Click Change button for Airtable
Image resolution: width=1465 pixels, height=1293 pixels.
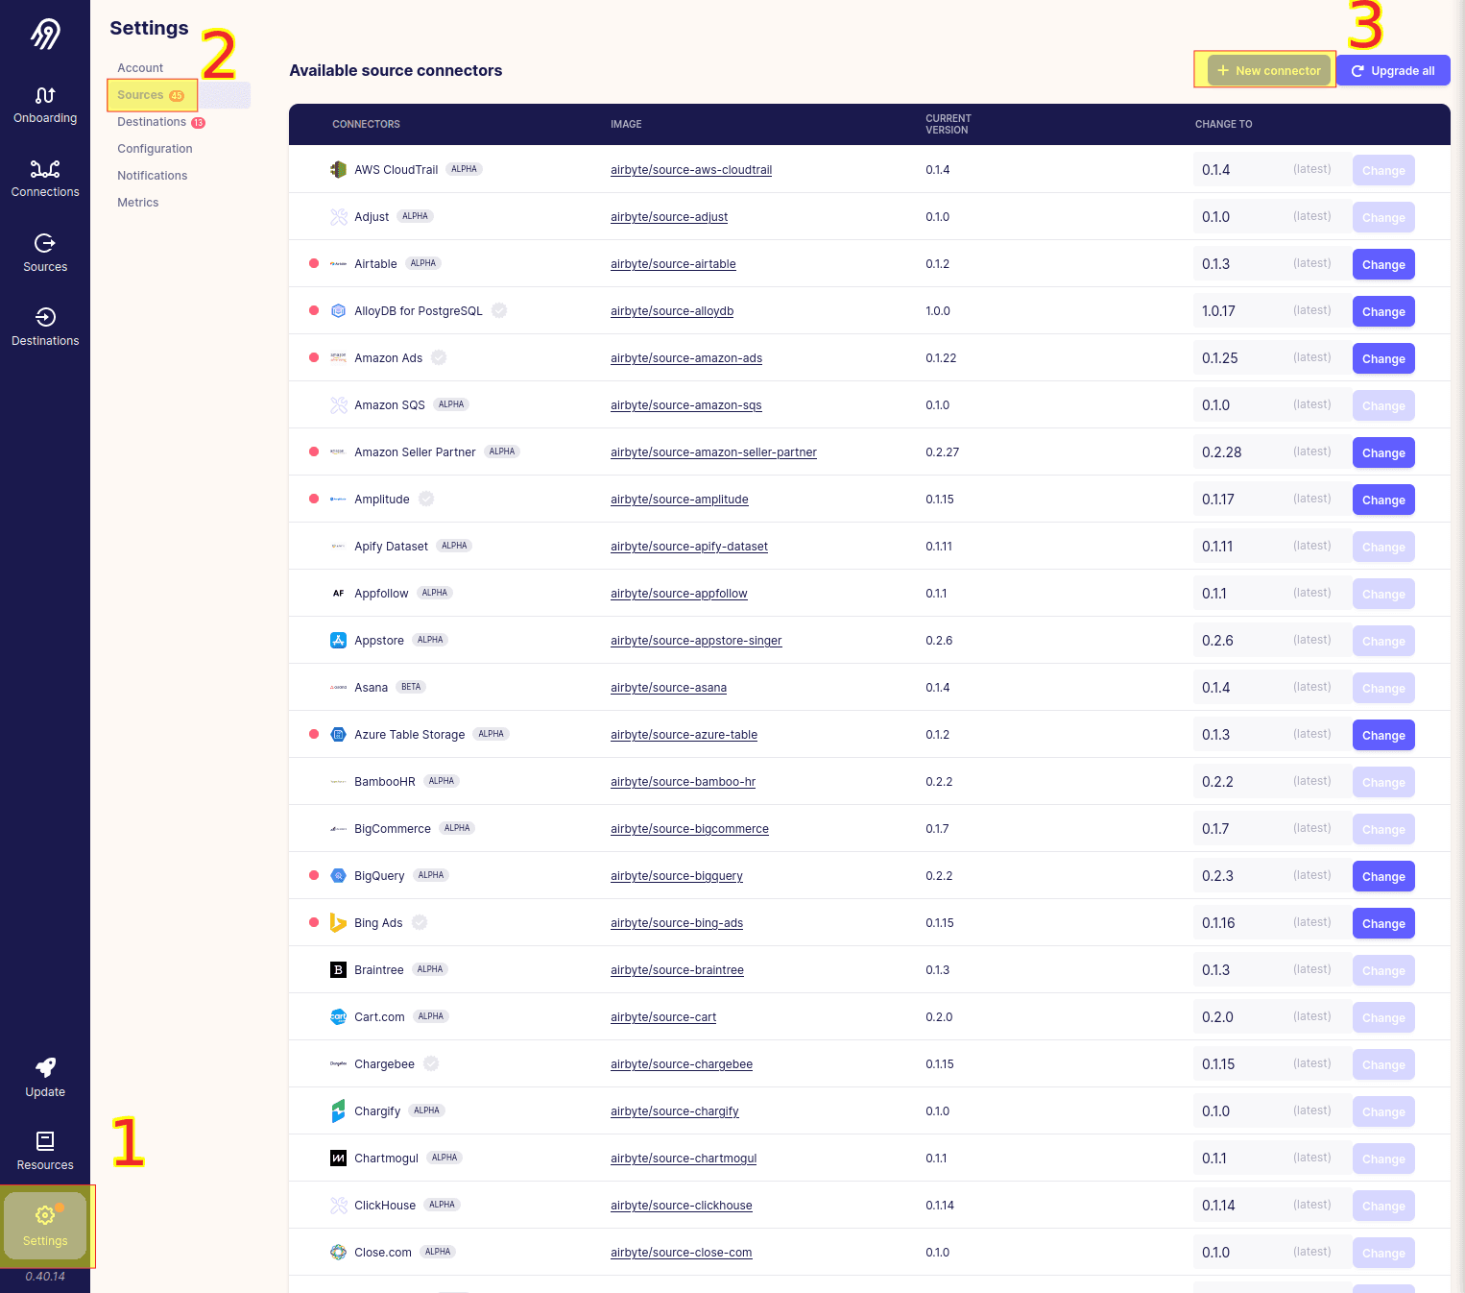(x=1383, y=264)
